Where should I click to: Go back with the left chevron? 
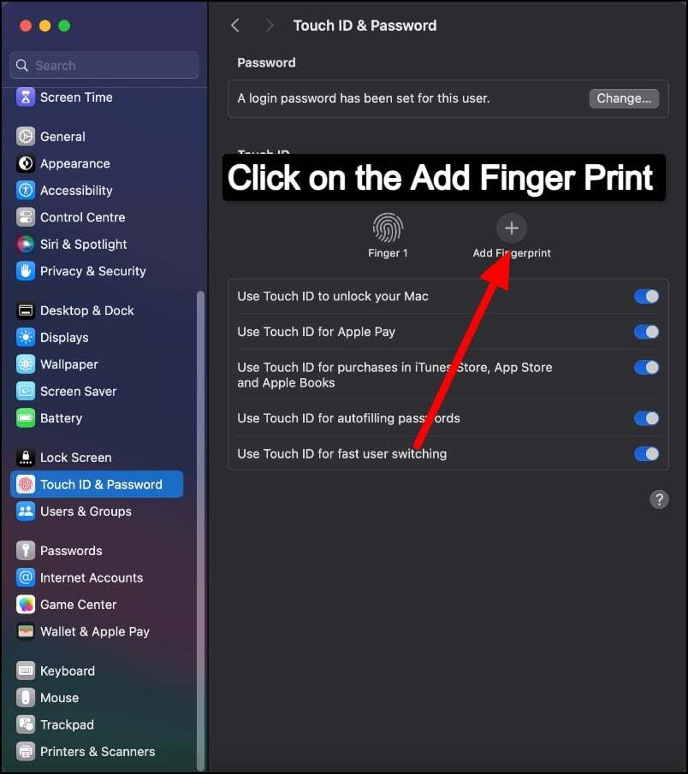[x=235, y=25]
